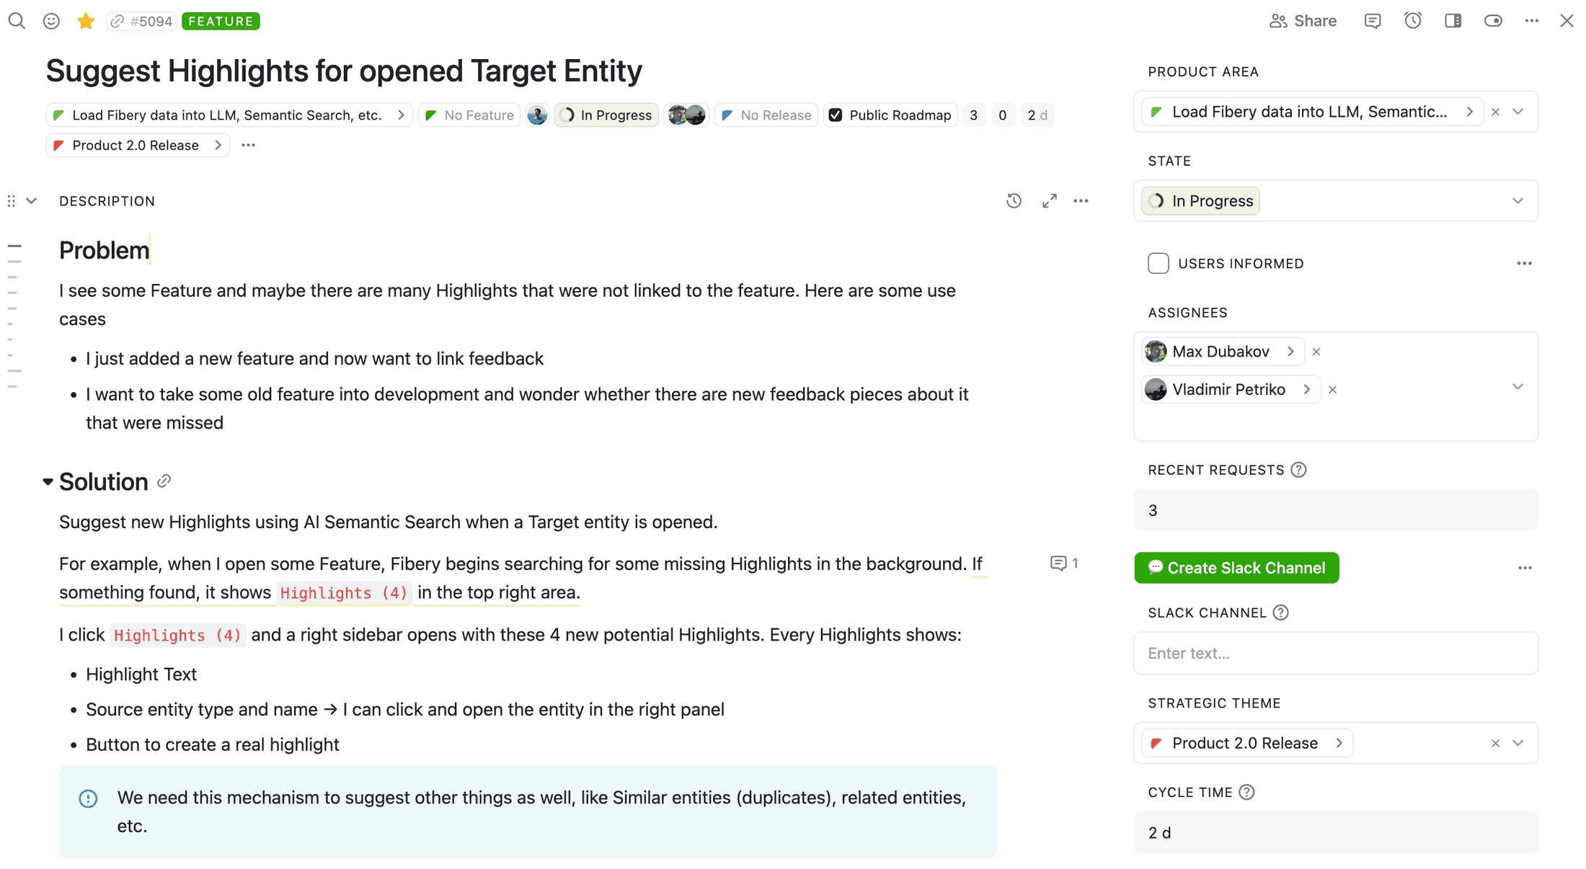The width and height of the screenshot is (1586, 869).
Task: Copy the #5094 entity link
Action: coord(141,21)
